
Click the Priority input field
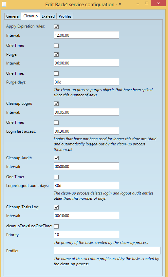(x=86, y=235)
